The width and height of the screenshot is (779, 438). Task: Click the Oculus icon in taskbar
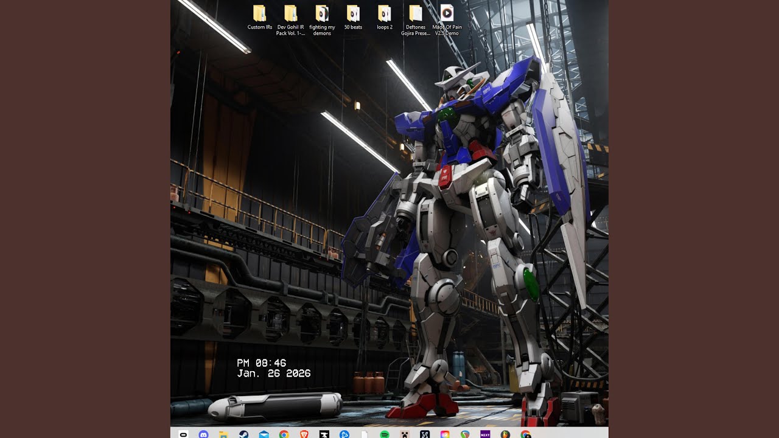click(183, 434)
